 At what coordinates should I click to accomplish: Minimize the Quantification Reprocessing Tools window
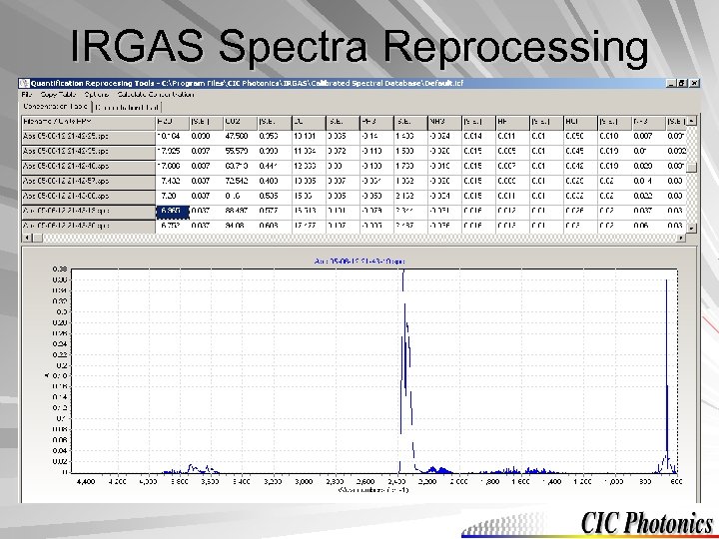pos(671,83)
